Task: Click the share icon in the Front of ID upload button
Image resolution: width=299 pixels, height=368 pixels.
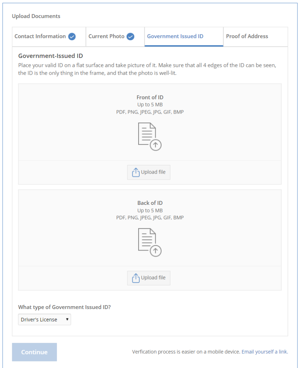Action: point(136,172)
